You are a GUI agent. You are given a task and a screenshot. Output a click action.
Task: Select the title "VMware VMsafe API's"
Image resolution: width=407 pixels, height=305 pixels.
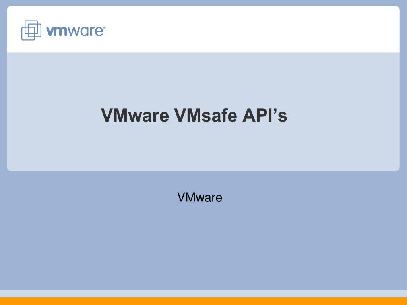point(194,115)
